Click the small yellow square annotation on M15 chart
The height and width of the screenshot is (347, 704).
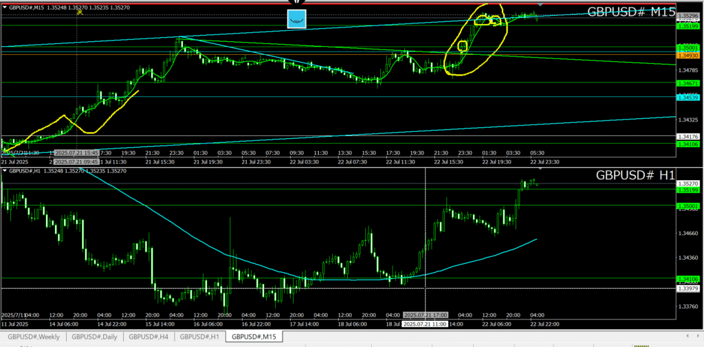[x=462, y=47]
